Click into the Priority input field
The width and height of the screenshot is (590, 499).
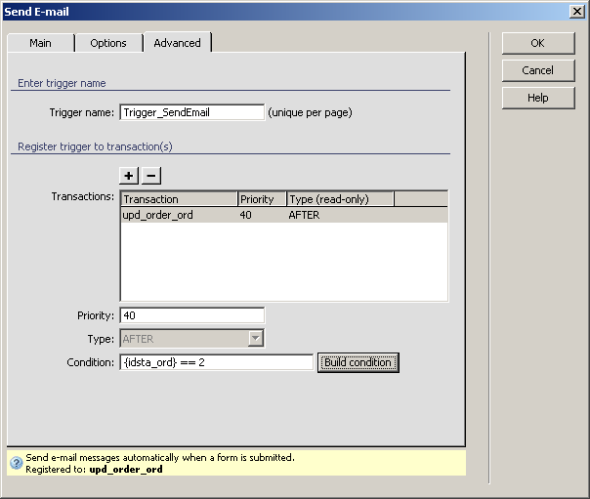pos(191,315)
